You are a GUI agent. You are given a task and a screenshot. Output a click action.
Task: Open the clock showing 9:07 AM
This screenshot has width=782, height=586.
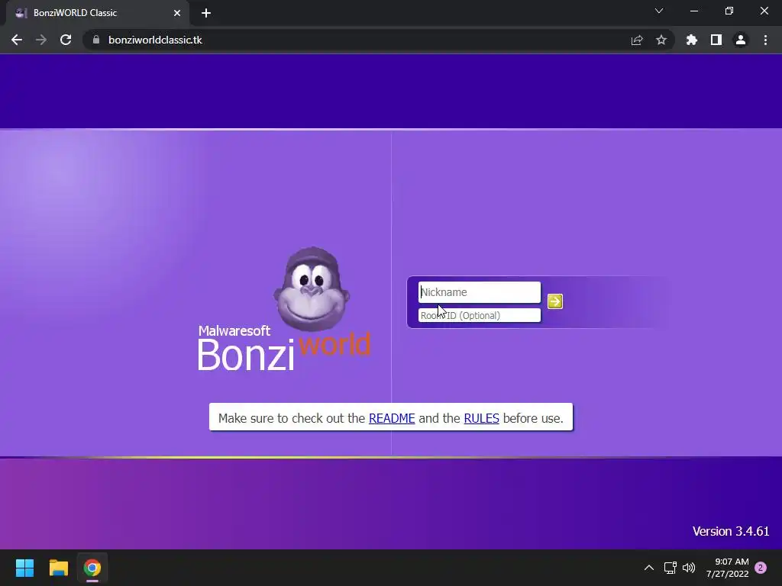[x=727, y=568]
